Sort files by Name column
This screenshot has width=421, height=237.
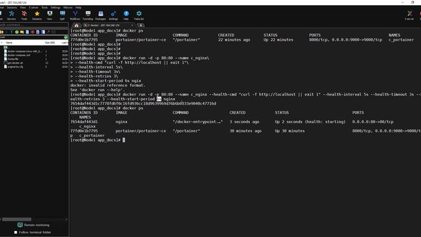click(x=9, y=43)
